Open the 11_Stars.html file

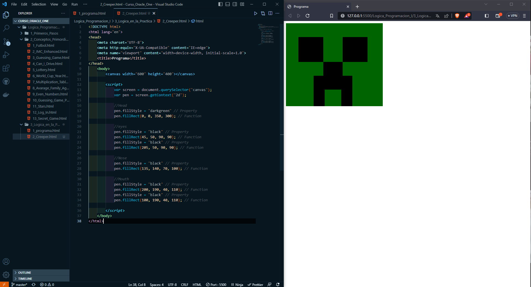41,106
